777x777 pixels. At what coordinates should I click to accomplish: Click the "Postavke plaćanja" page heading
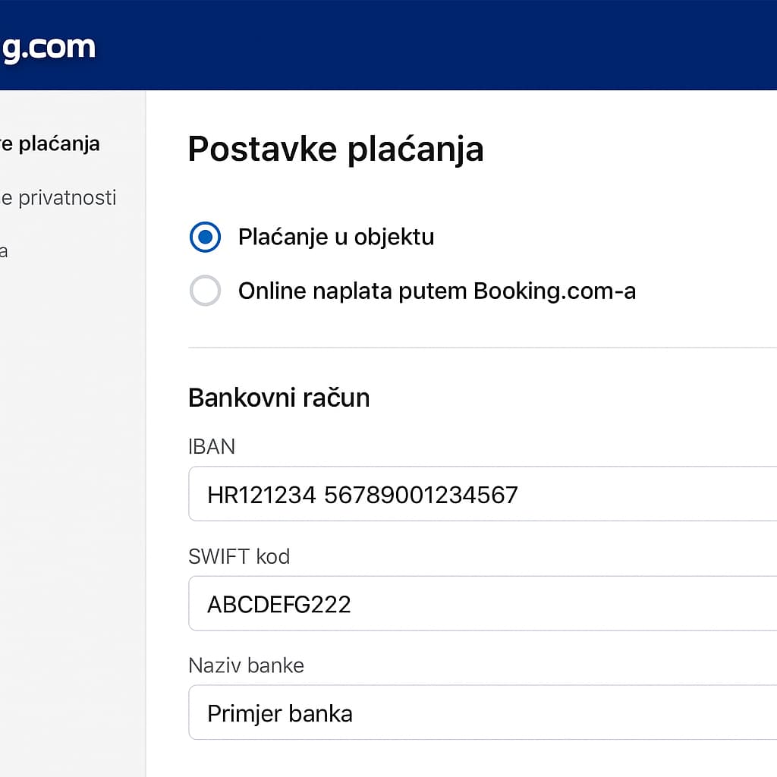click(335, 149)
